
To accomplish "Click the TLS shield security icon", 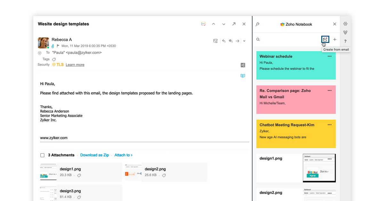I will pyautogui.click(x=54, y=65).
